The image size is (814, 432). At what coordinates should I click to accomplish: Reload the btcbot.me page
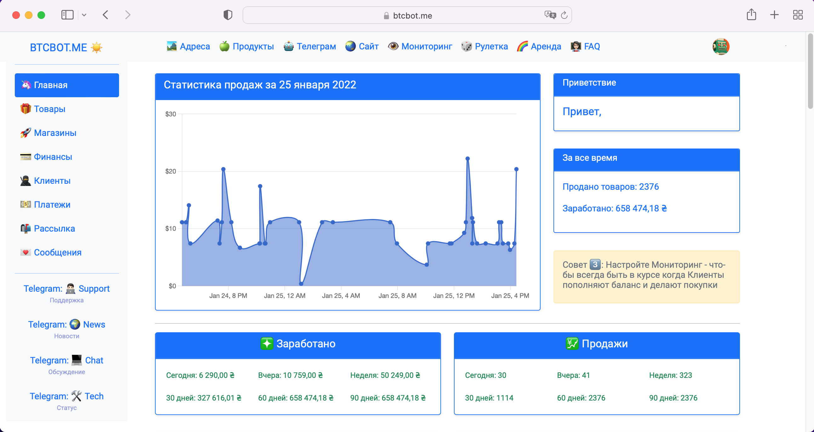565,15
